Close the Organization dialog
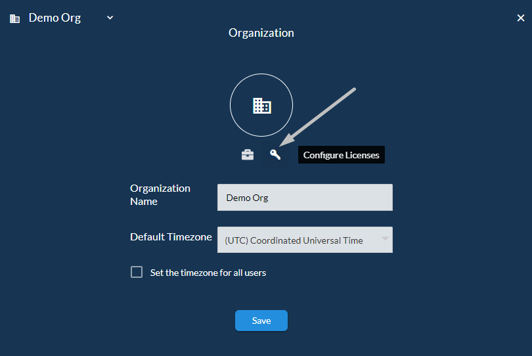532x356 pixels. 520,18
